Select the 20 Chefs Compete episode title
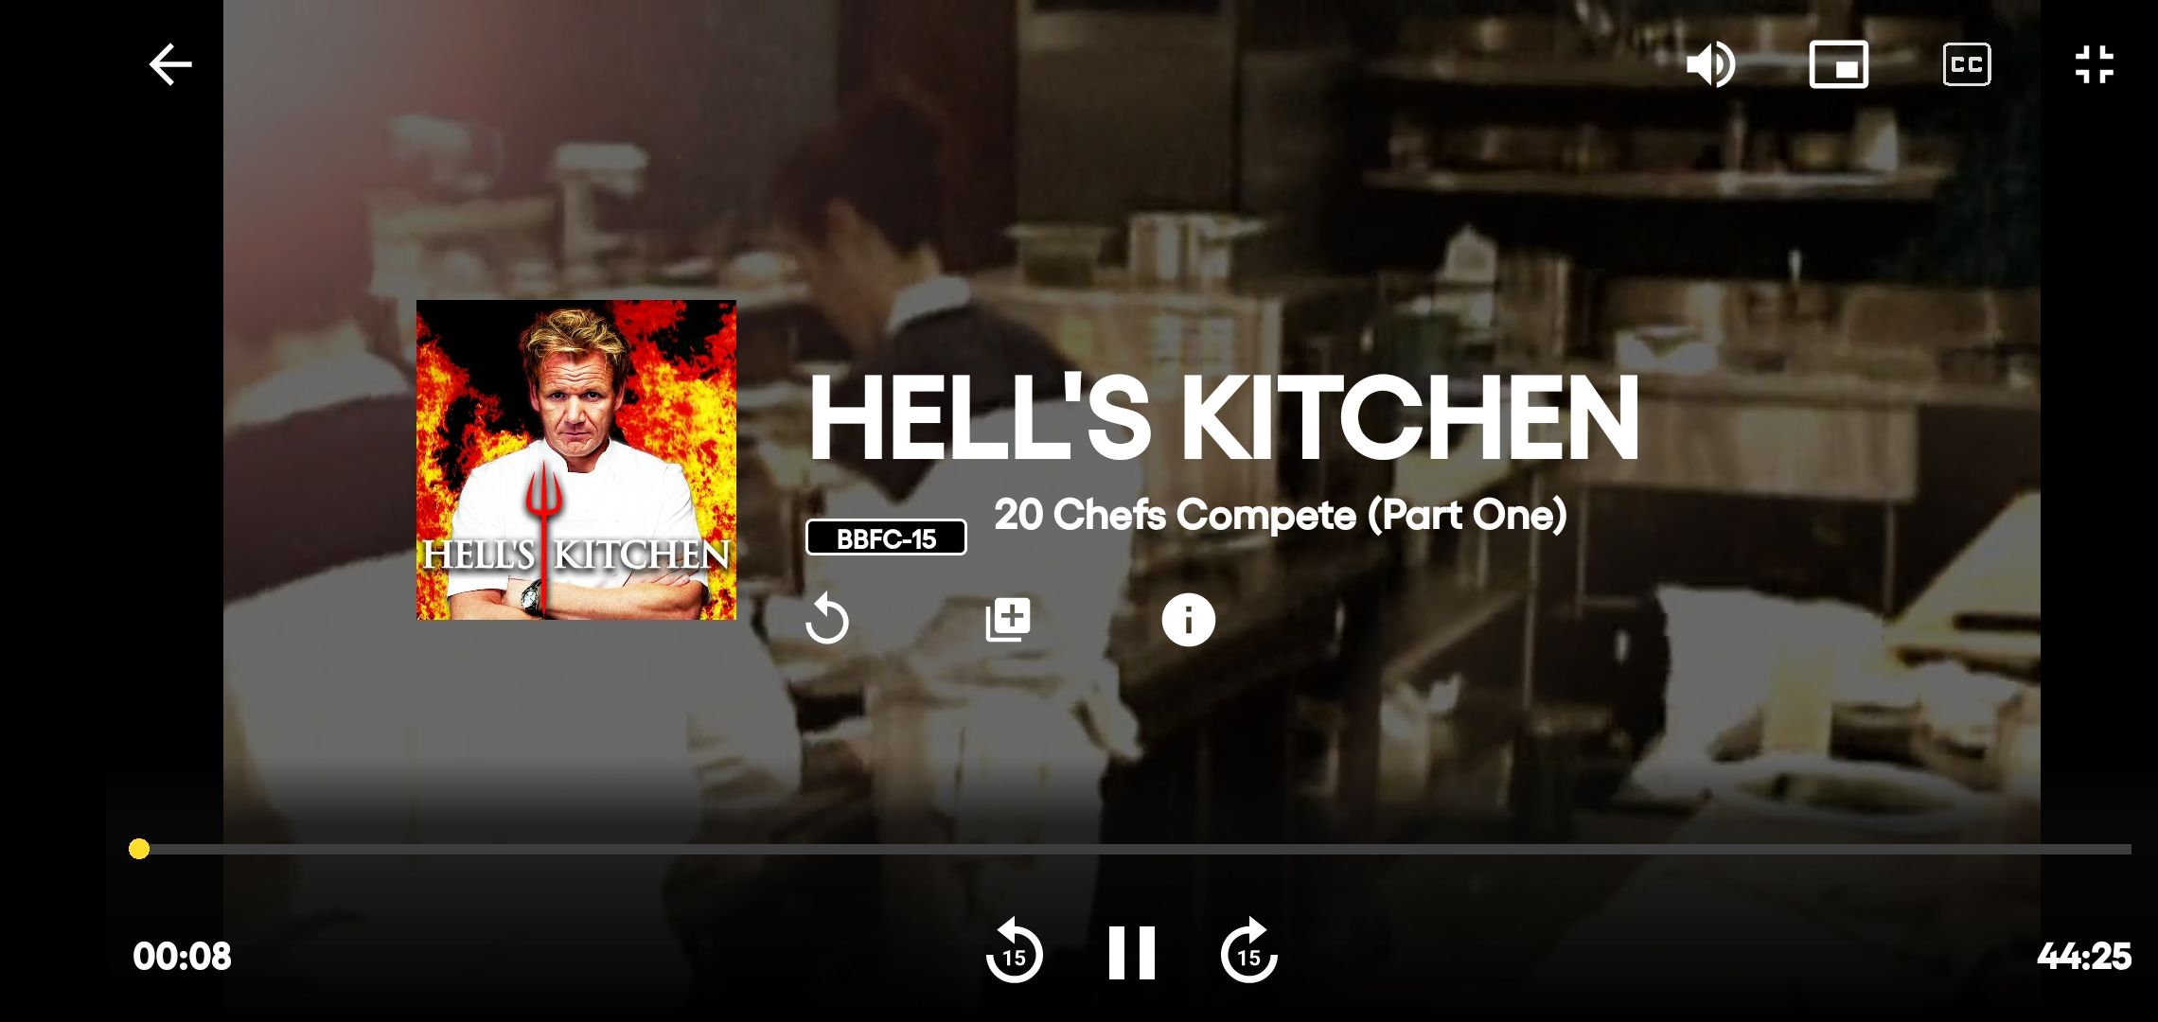This screenshot has width=2158, height=1022. coord(1281,515)
